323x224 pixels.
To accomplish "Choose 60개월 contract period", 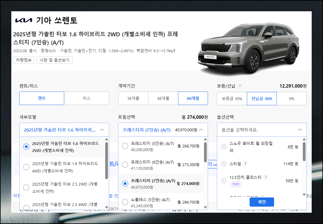I will (193, 98).
